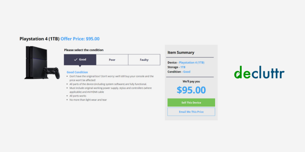305x152 pixels.
Task: Open Playstation 4 (1TB) device link in summary
Action: pos(192,63)
